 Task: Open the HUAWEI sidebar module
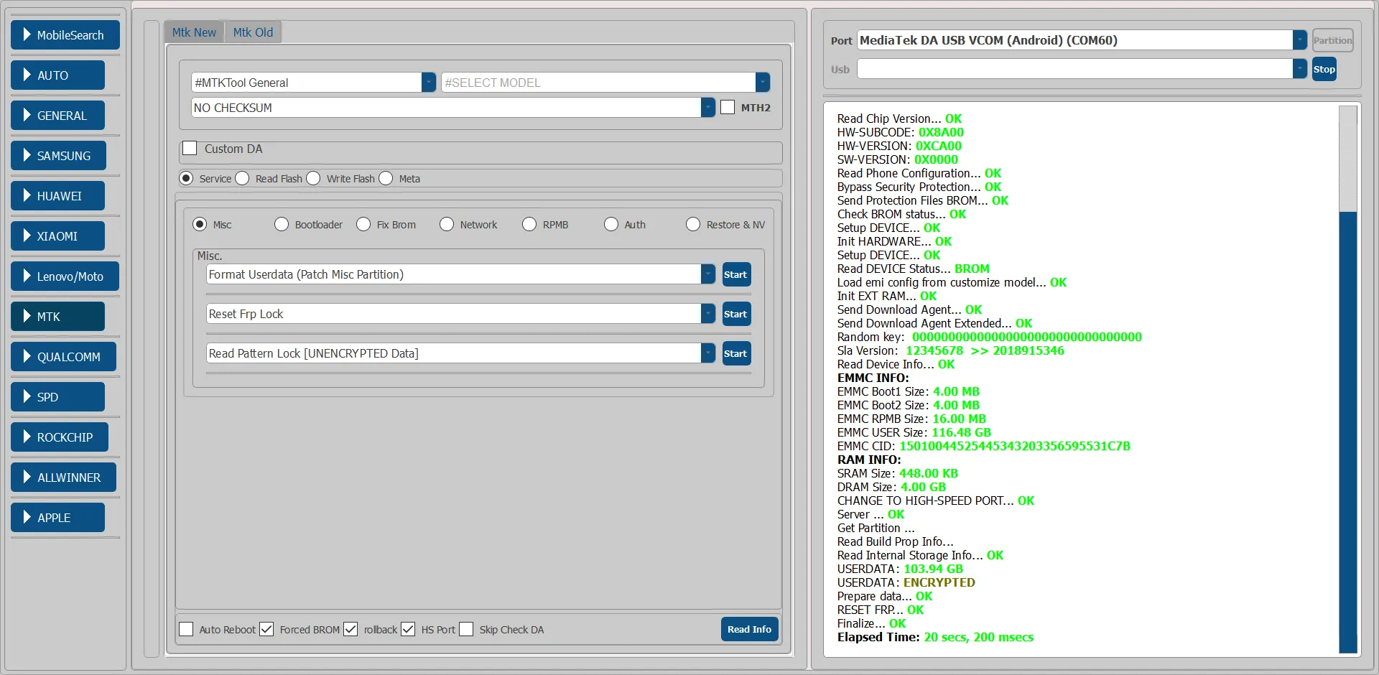tap(57, 196)
